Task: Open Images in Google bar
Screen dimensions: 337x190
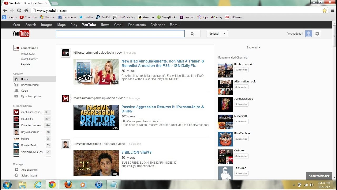Action: pos(47,25)
